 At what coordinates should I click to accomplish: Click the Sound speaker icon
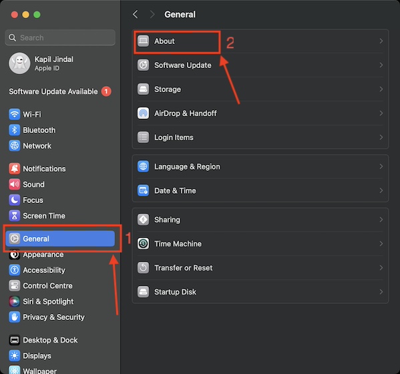click(x=14, y=184)
